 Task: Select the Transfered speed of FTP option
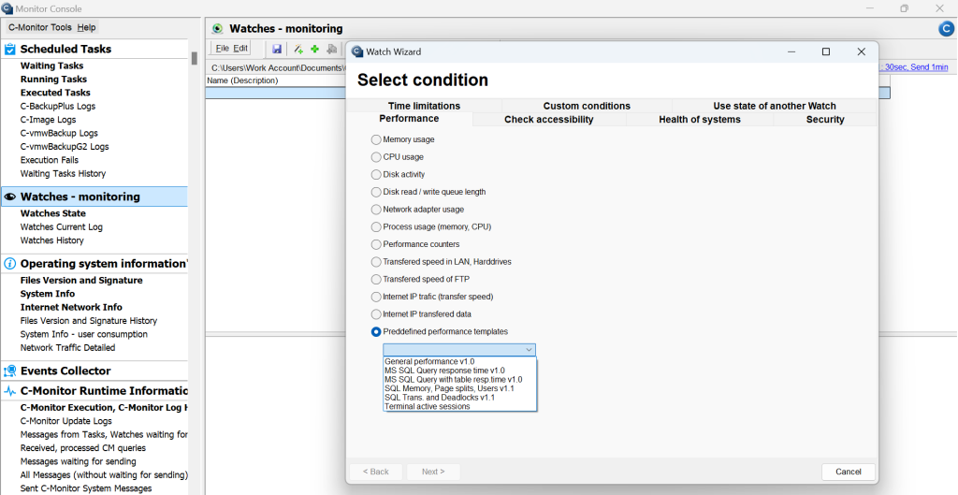coord(376,279)
